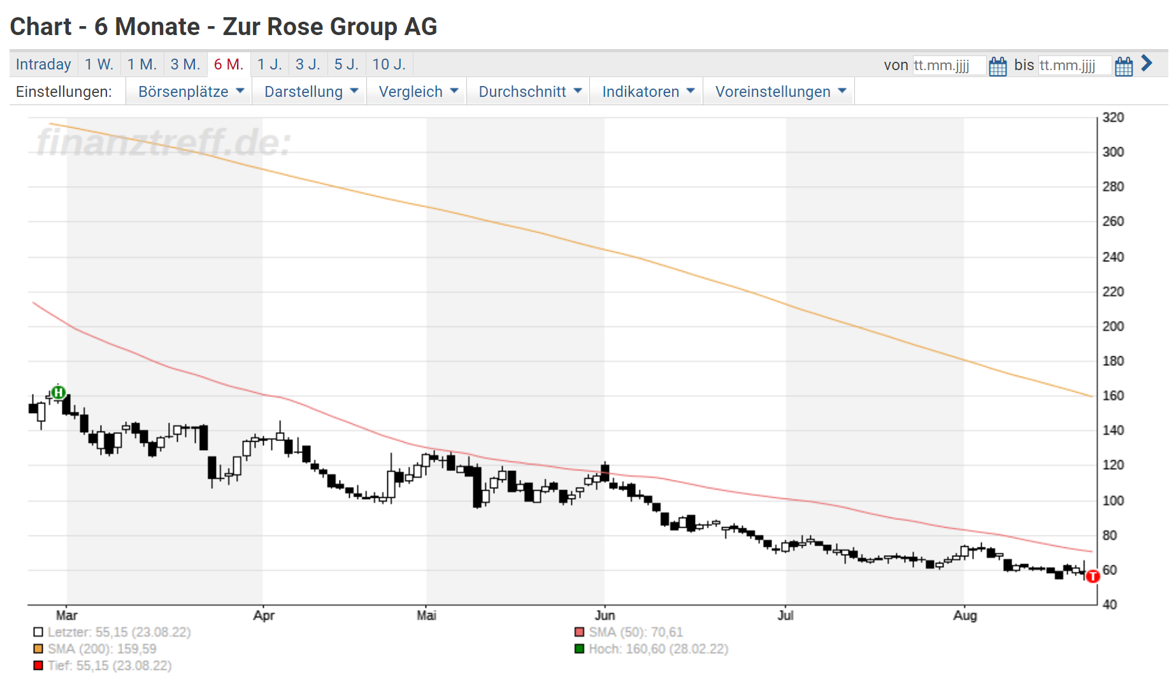Click the green H high marker

pyautogui.click(x=58, y=393)
